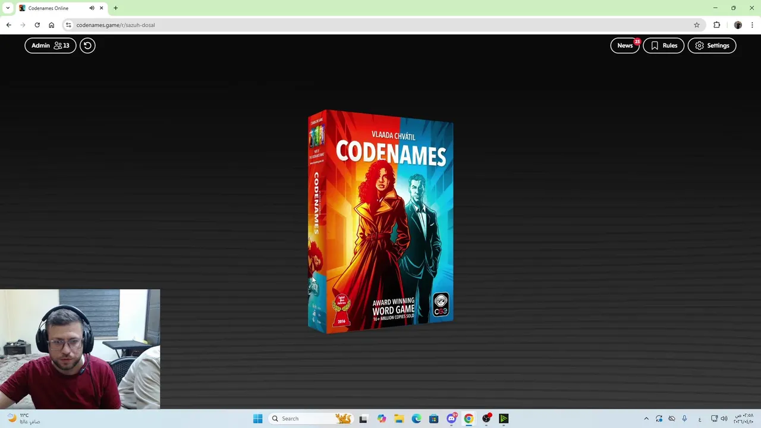Click the address bar with codenames.game URL

[380, 25]
